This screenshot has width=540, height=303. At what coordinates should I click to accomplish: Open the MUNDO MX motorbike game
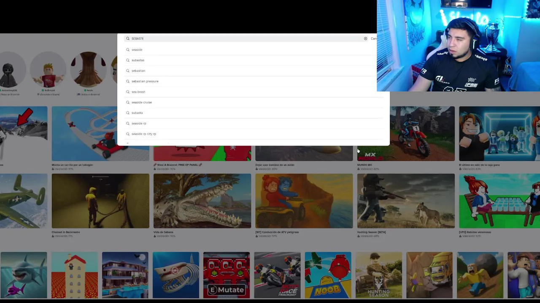click(x=406, y=133)
